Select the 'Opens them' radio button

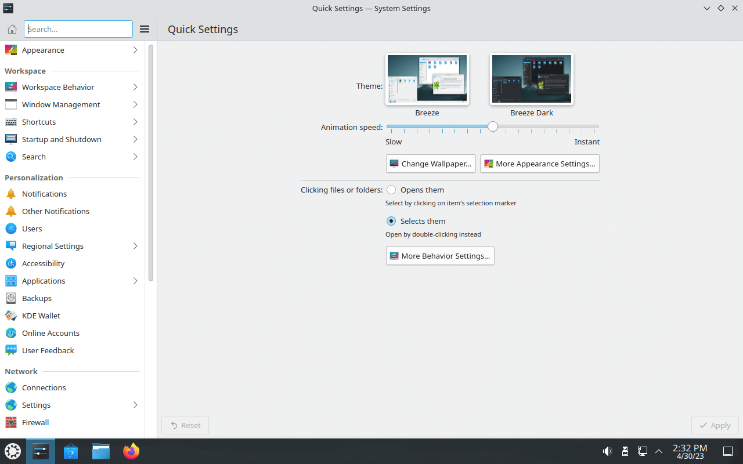pos(391,190)
